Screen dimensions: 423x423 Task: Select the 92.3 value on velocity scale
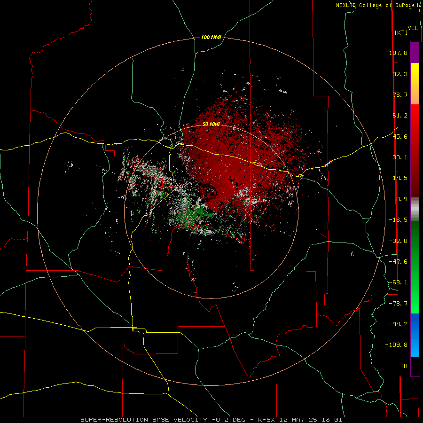[400, 74]
